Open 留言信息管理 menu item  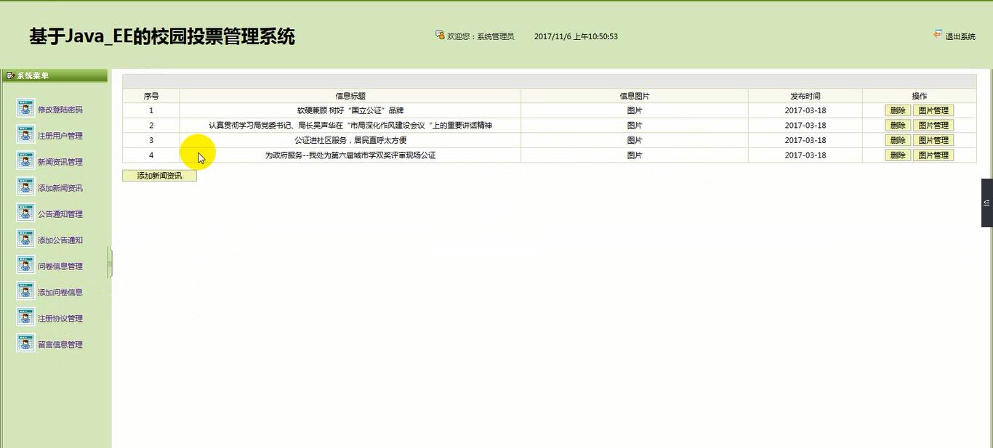(60, 345)
